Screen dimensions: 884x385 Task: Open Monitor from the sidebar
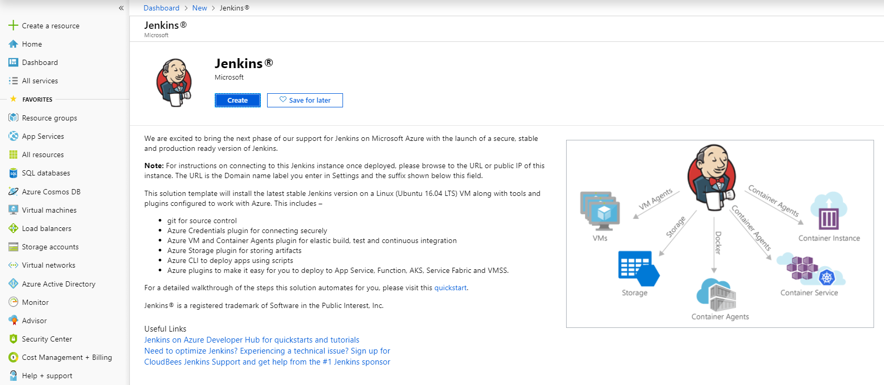click(35, 302)
